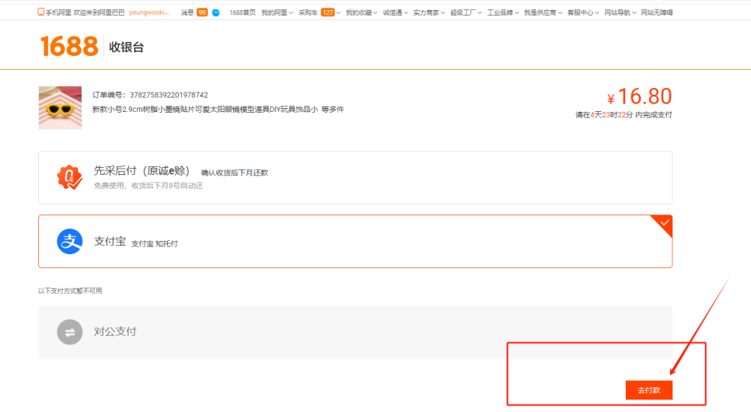Click the 确认收货后下月还款 label
This screenshot has height=412, width=751.
pyautogui.click(x=235, y=173)
